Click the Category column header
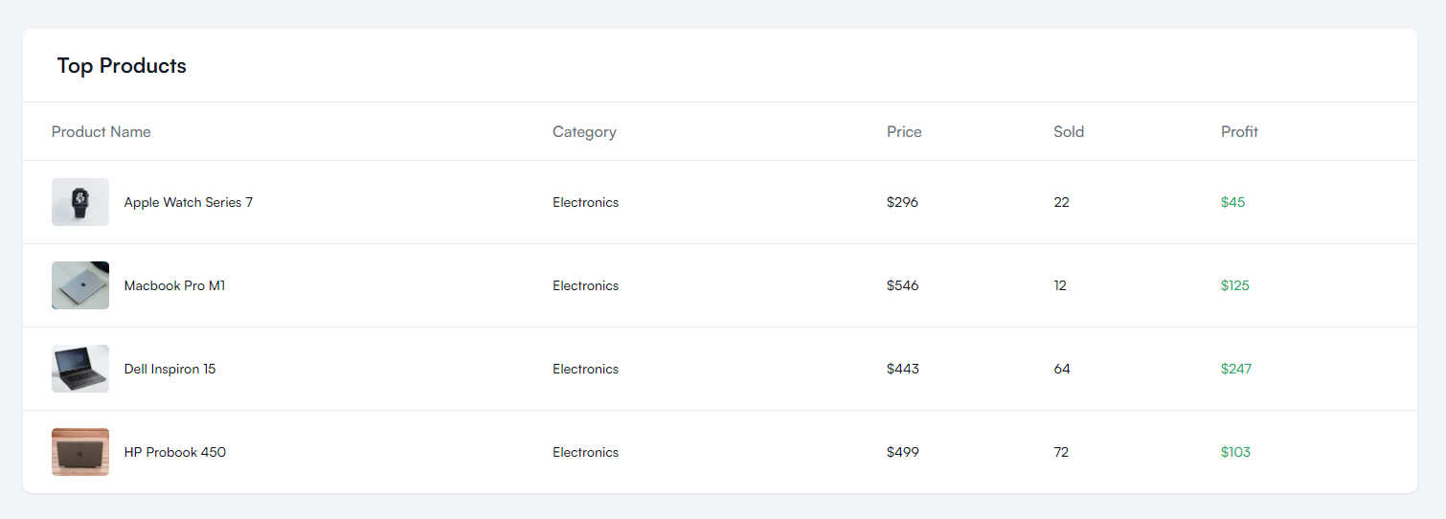The image size is (1446, 519). 584,132
